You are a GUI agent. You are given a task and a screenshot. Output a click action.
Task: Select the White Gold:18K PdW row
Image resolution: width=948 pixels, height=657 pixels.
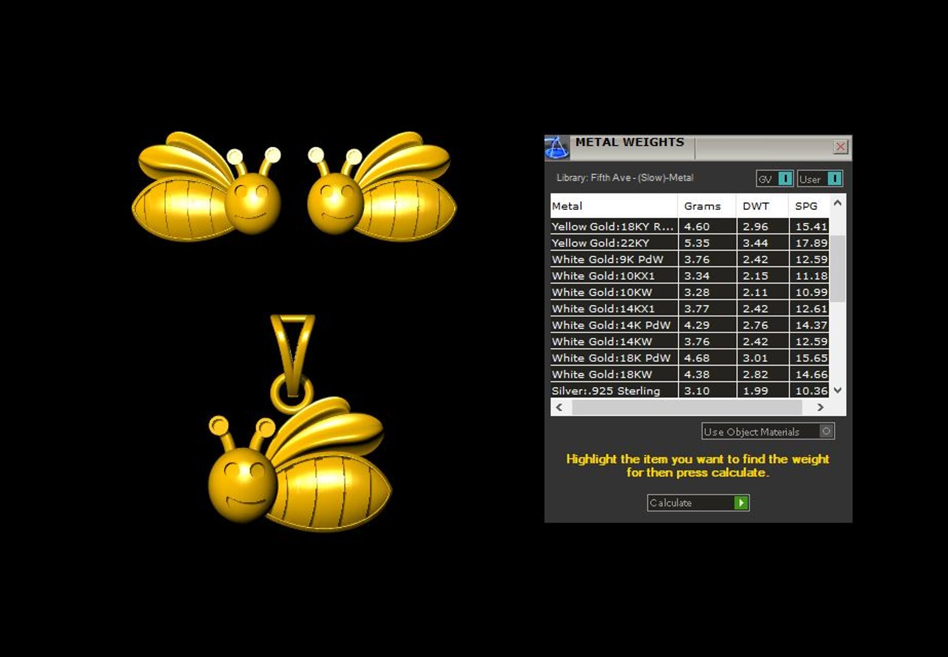(x=690, y=358)
